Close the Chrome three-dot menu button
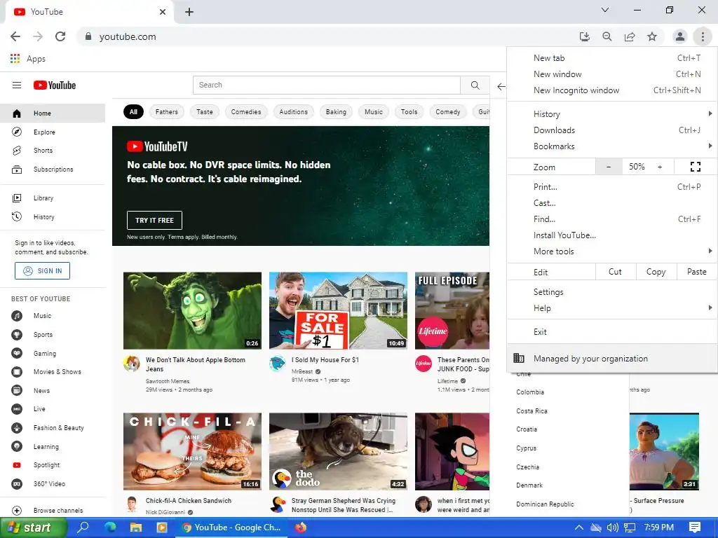The height and width of the screenshot is (538, 718). point(703,36)
